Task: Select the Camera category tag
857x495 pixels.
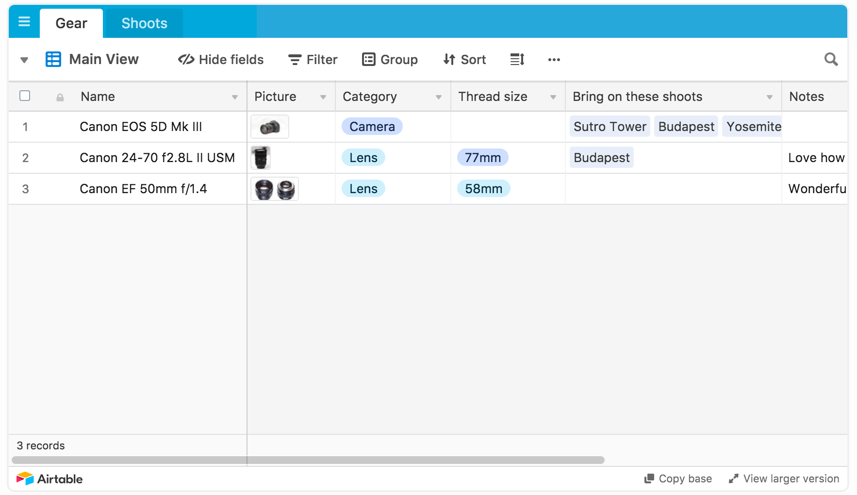Action: [x=372, y=127]
